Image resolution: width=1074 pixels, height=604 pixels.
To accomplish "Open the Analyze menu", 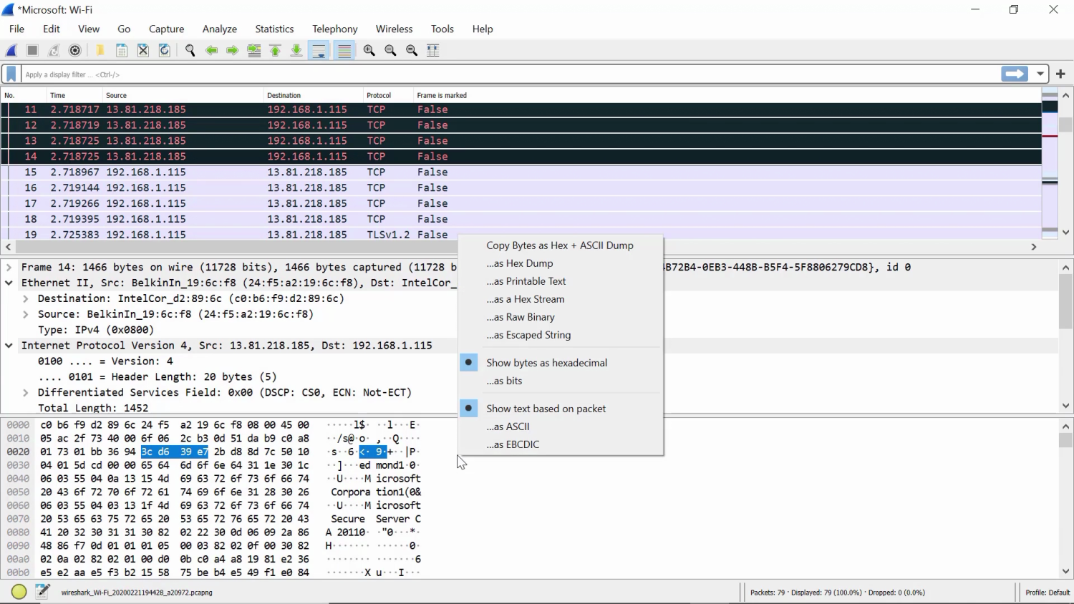I will point(220,29).
